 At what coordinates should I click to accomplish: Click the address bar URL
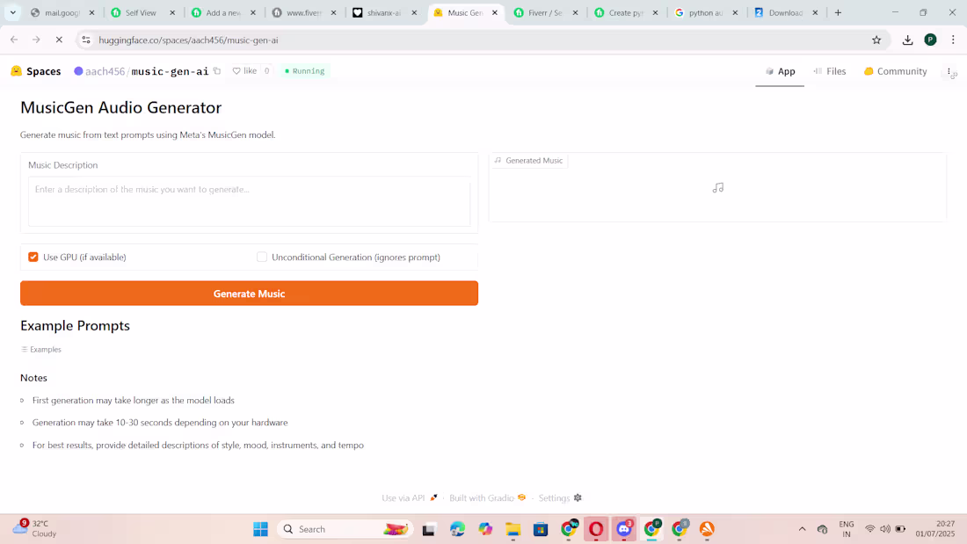point(188,40)
